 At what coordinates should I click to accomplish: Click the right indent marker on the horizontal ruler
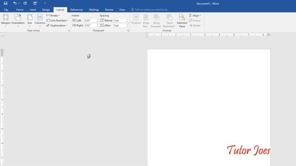(268, 35)
